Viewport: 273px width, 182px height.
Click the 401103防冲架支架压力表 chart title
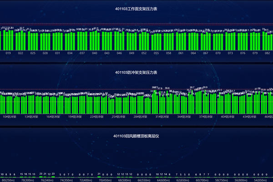tap(136, 72)
